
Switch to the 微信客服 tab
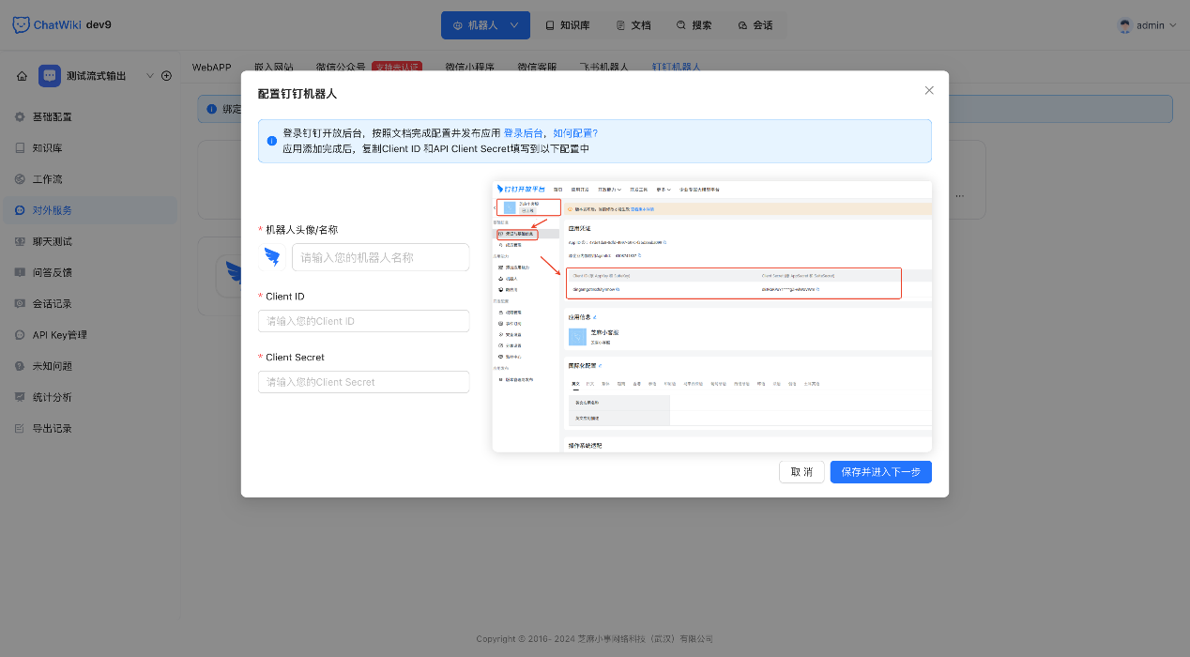(537, 67)
